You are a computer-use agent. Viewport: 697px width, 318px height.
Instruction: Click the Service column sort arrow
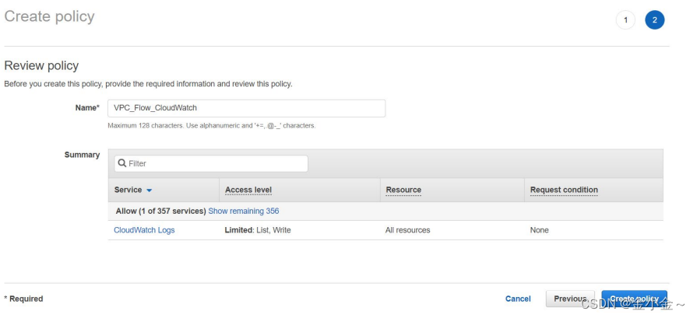coord(150,190)
